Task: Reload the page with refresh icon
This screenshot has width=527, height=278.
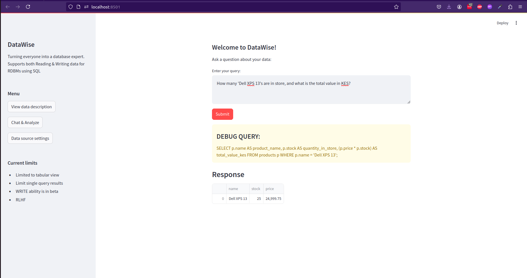Action: pyautogui.click(x=28, y=6)
